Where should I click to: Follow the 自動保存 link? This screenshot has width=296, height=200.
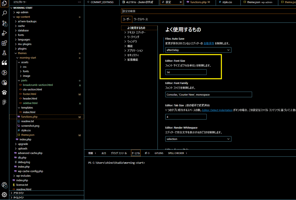coord(209,43)
